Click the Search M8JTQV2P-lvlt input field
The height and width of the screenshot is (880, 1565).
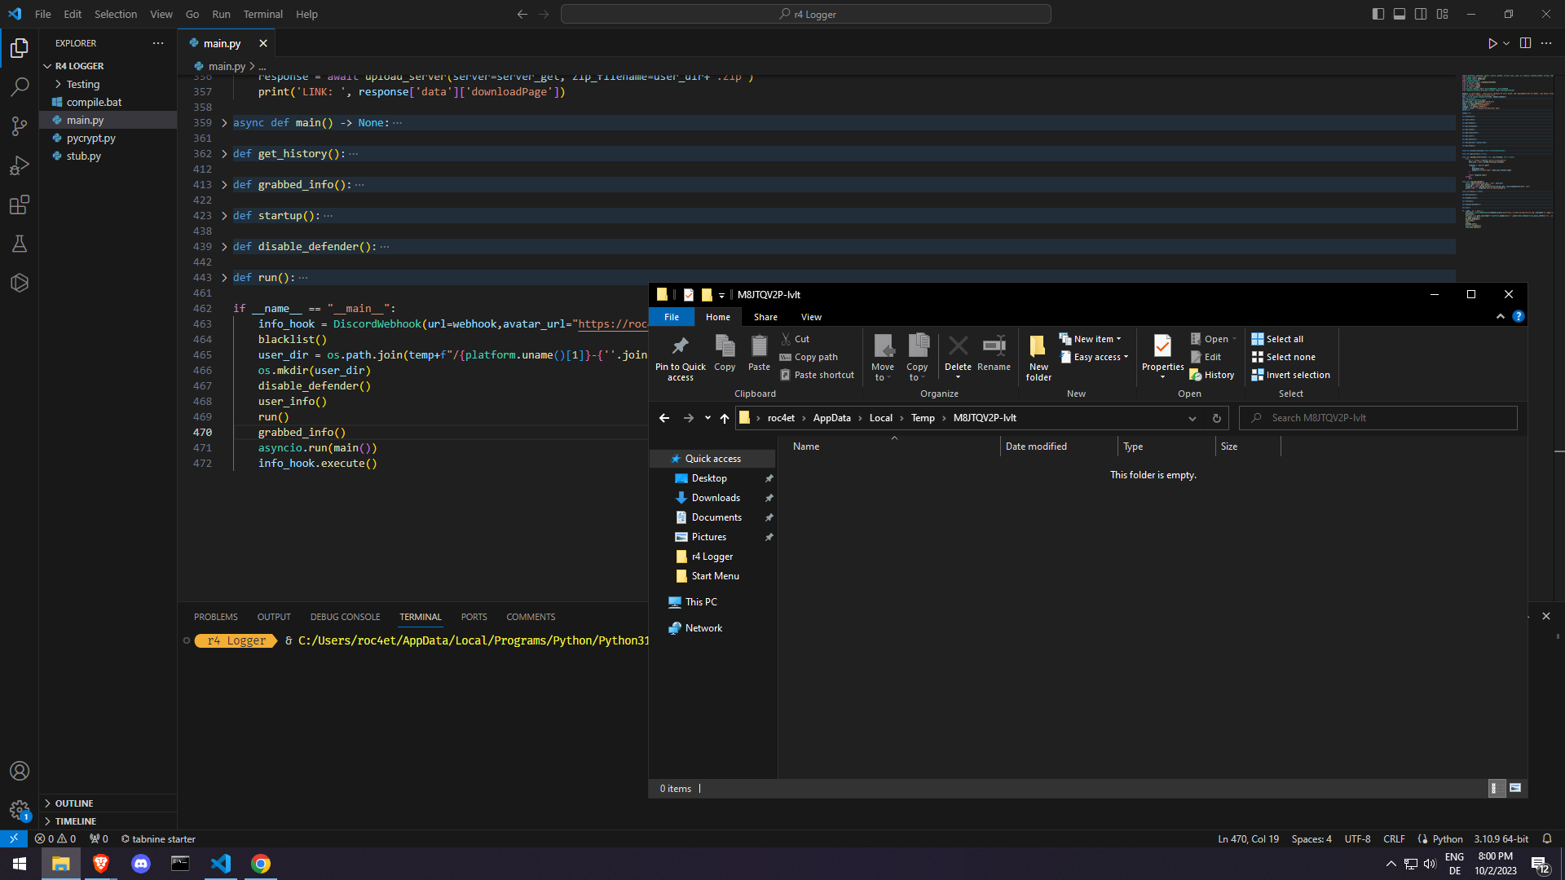pos(1378,418)
